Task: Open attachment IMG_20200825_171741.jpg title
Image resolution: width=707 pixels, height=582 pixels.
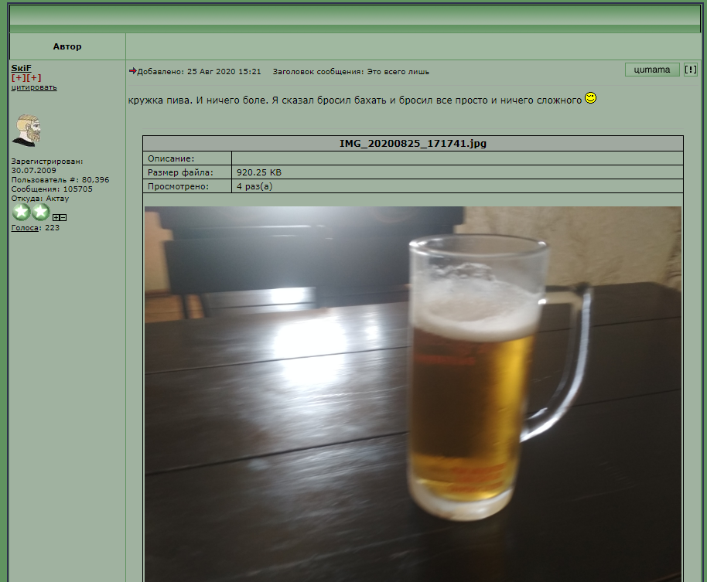Action: (413, 143)
